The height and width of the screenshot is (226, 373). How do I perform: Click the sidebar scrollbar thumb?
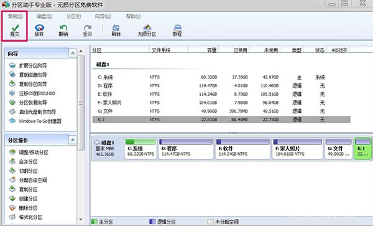click(x=81, y=103)
